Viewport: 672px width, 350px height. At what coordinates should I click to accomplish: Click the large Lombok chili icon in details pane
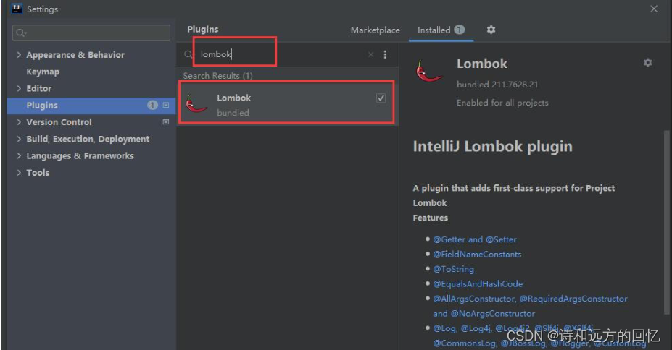coord(428,72)
